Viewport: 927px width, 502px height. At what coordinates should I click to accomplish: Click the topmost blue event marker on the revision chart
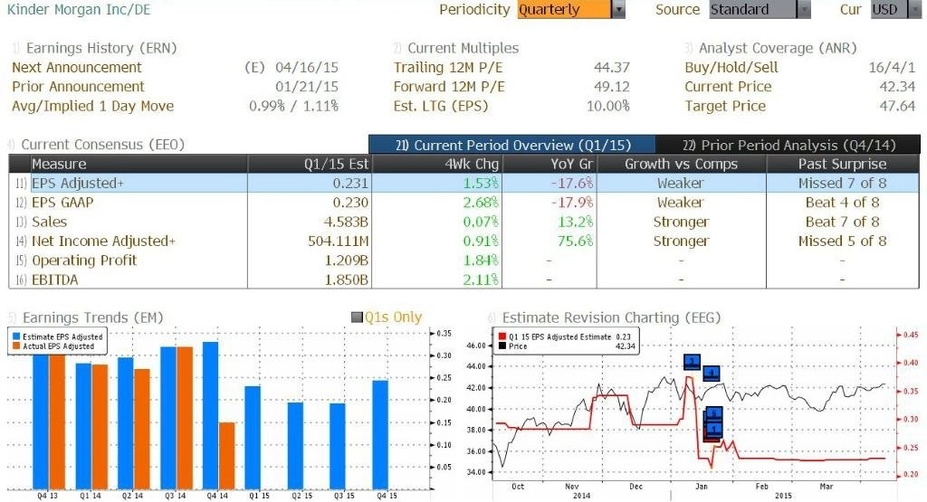(692, 362)
